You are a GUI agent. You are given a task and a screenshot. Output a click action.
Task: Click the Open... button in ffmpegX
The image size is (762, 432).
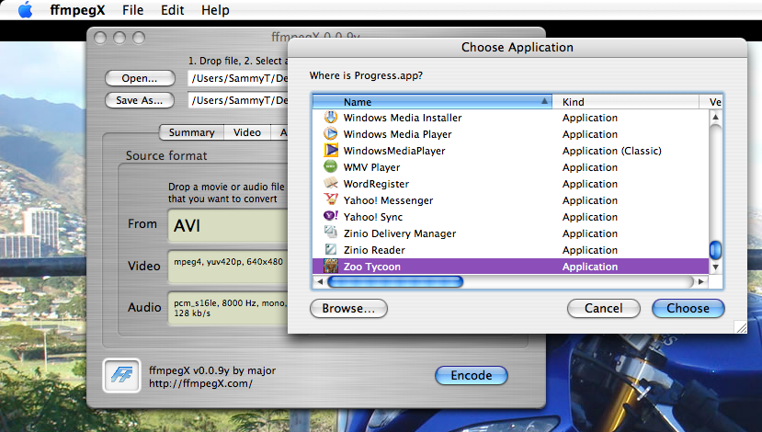(x=140, y=78)
